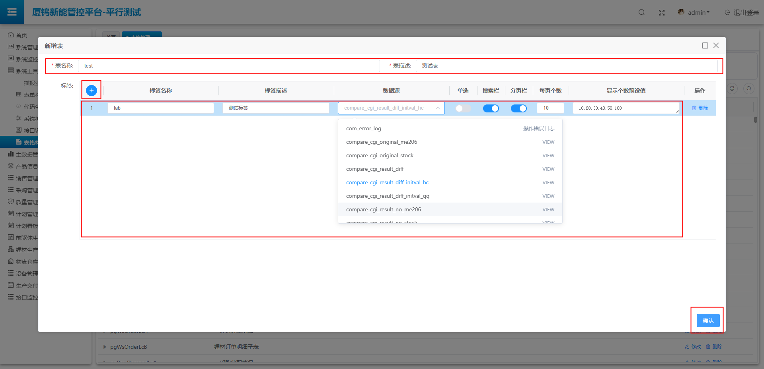The height and width of the screenshot is (369, 764).
Task: Close the 新增表 dialog with X
Action: (x=716, y=46)
